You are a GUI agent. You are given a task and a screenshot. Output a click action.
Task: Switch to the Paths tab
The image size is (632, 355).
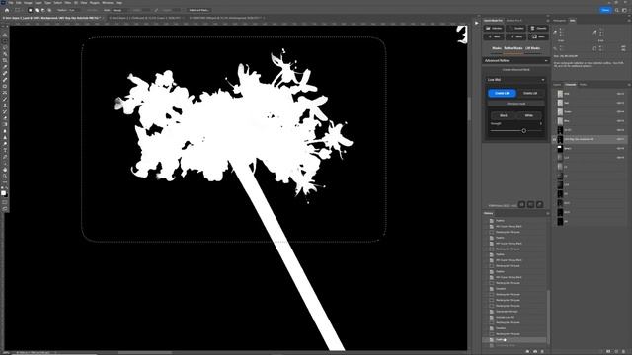[x=584, y=85]
